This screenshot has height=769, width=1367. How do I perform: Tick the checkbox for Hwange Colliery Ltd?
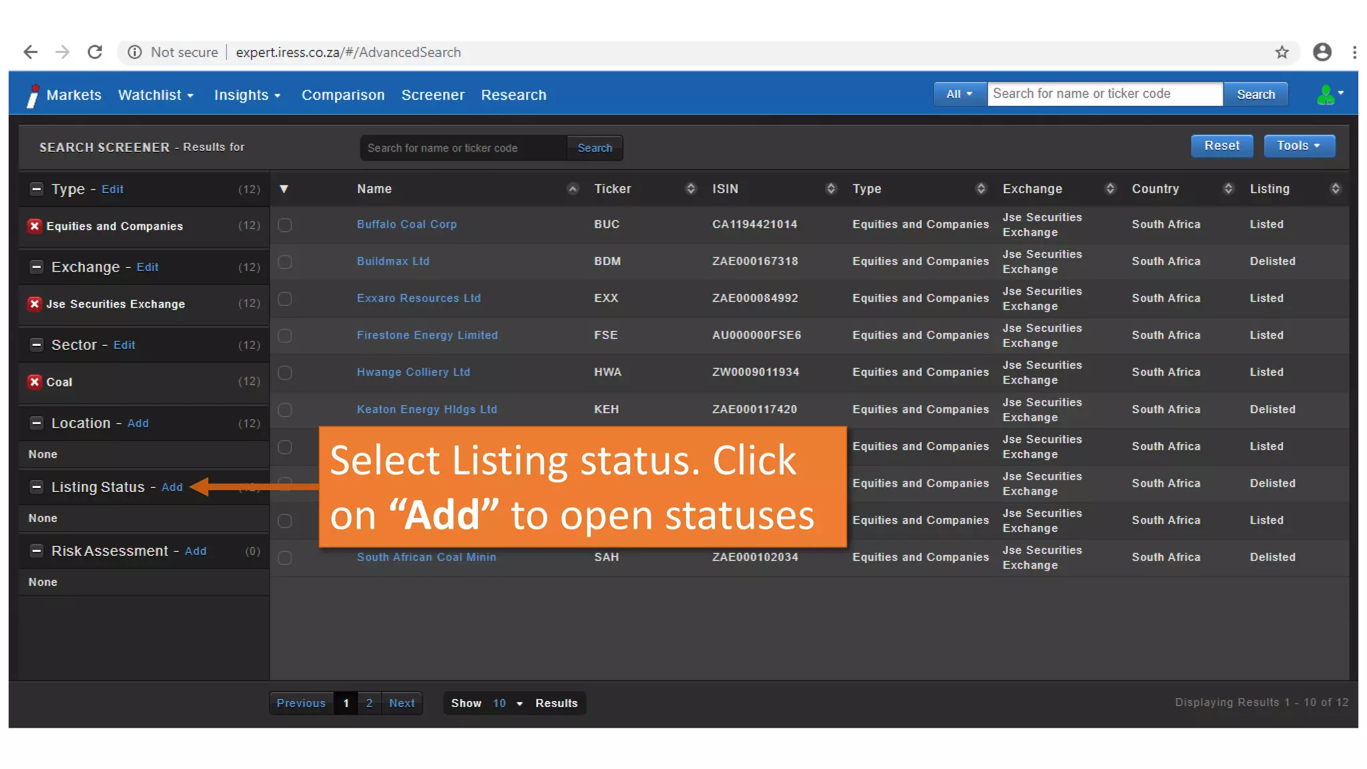coord(285,372)
